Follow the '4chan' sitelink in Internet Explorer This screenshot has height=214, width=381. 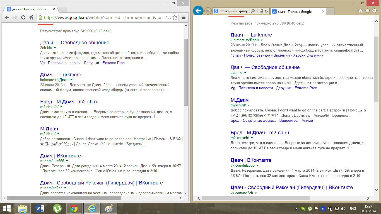tap(236, 55)
